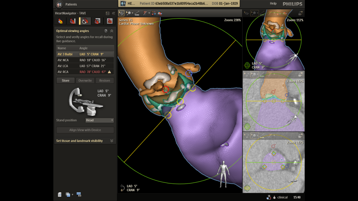
Task: Select the AV: RCA warning angle row
Action: (85, 72)
